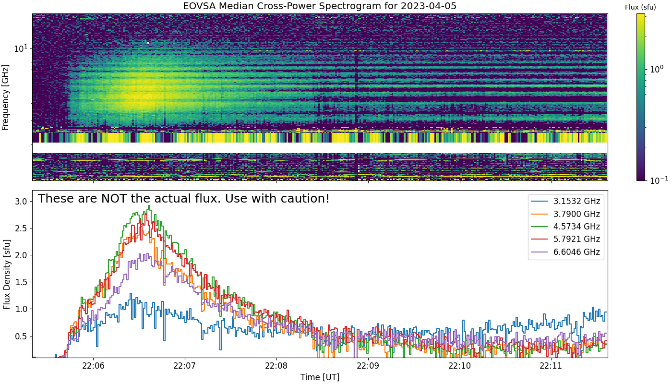Click the Flux Density [sfu] axis label

point(6,274)
